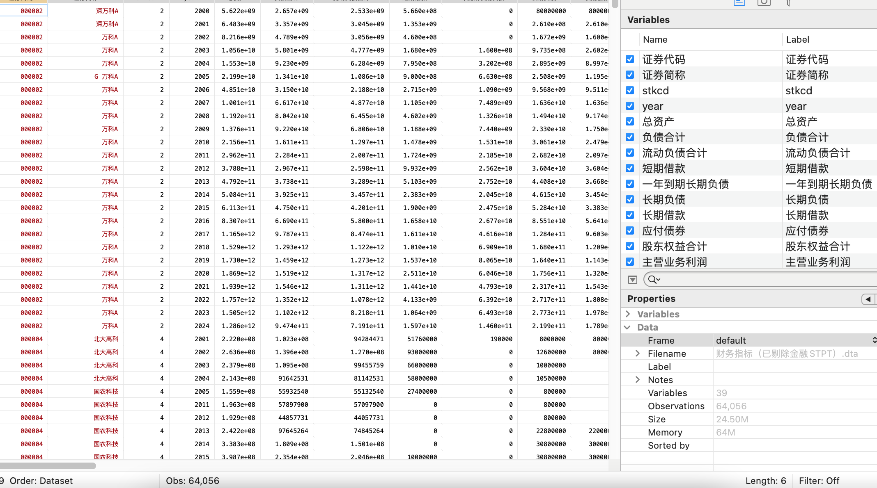Click the pin icon in top toolbar
Screen dimensions: 877x488
tap(788, 3)
